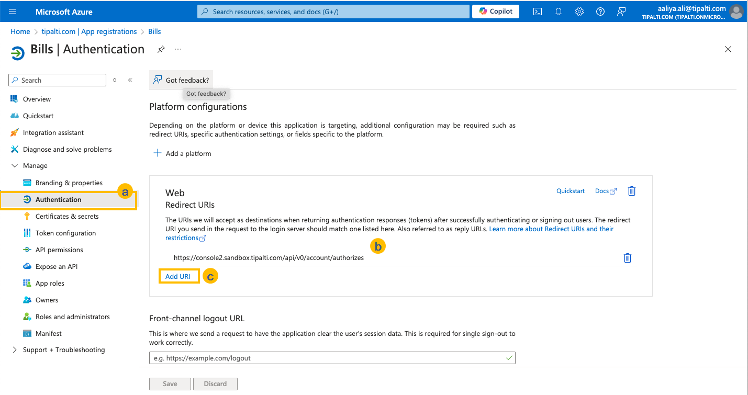Collapse the left menu with the double chevron
The width and height of the screenshot is (748, 395).
130,80
